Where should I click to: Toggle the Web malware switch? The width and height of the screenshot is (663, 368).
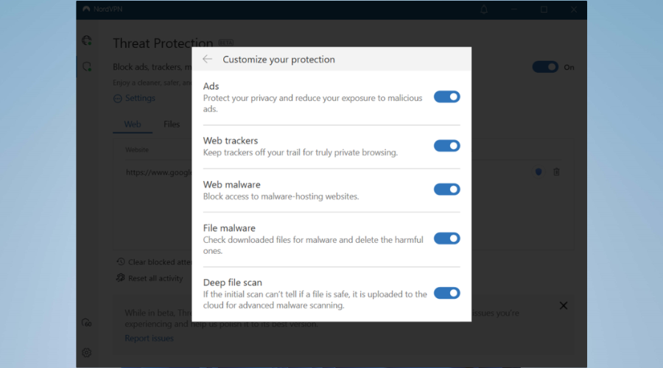[x=446, y=189]
